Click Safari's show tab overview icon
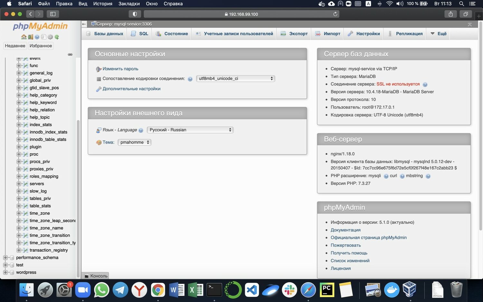 point(466,14)
